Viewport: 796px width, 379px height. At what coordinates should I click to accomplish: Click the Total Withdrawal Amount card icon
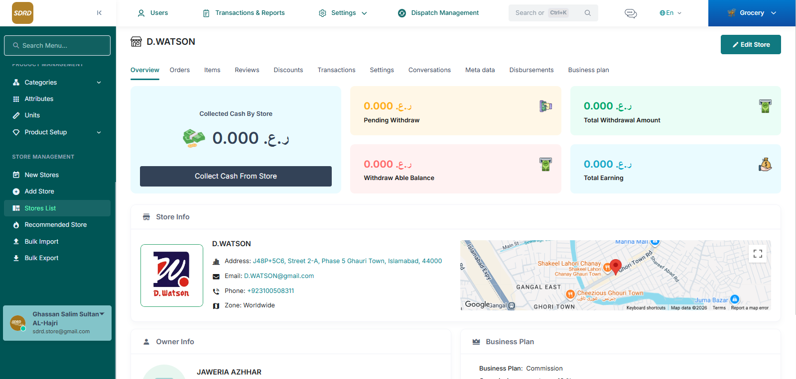tap(765, 106)
